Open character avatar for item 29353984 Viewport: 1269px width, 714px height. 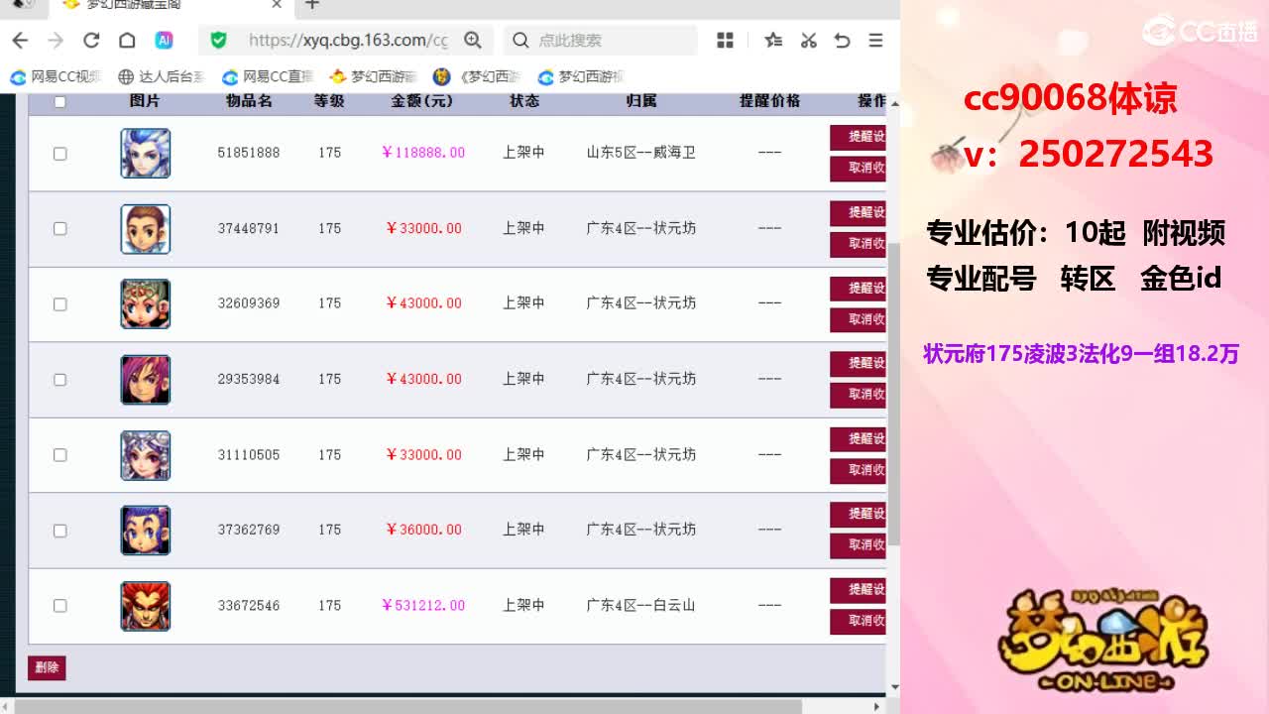coord(146,380)
